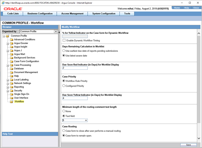The height and width of the screenshot is (148, 202).
Task: Enable Dynamic Workflow Timing checkbox
Action: pyautogui.click(x=64, y=40)
